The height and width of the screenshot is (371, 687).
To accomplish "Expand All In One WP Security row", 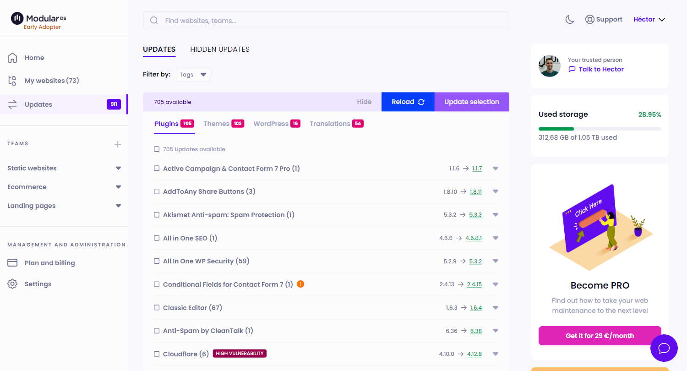I will (x=495, y=261).
